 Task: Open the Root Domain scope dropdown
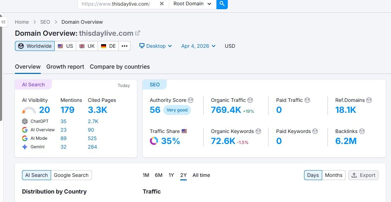(193, 4)
